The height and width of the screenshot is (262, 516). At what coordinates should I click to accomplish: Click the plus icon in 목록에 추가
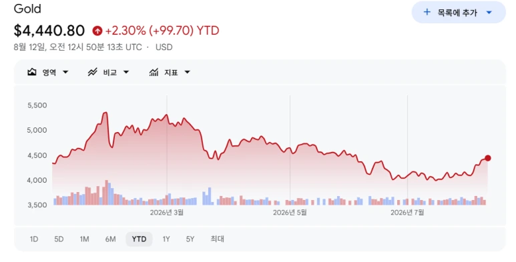(x=427, y=12)
